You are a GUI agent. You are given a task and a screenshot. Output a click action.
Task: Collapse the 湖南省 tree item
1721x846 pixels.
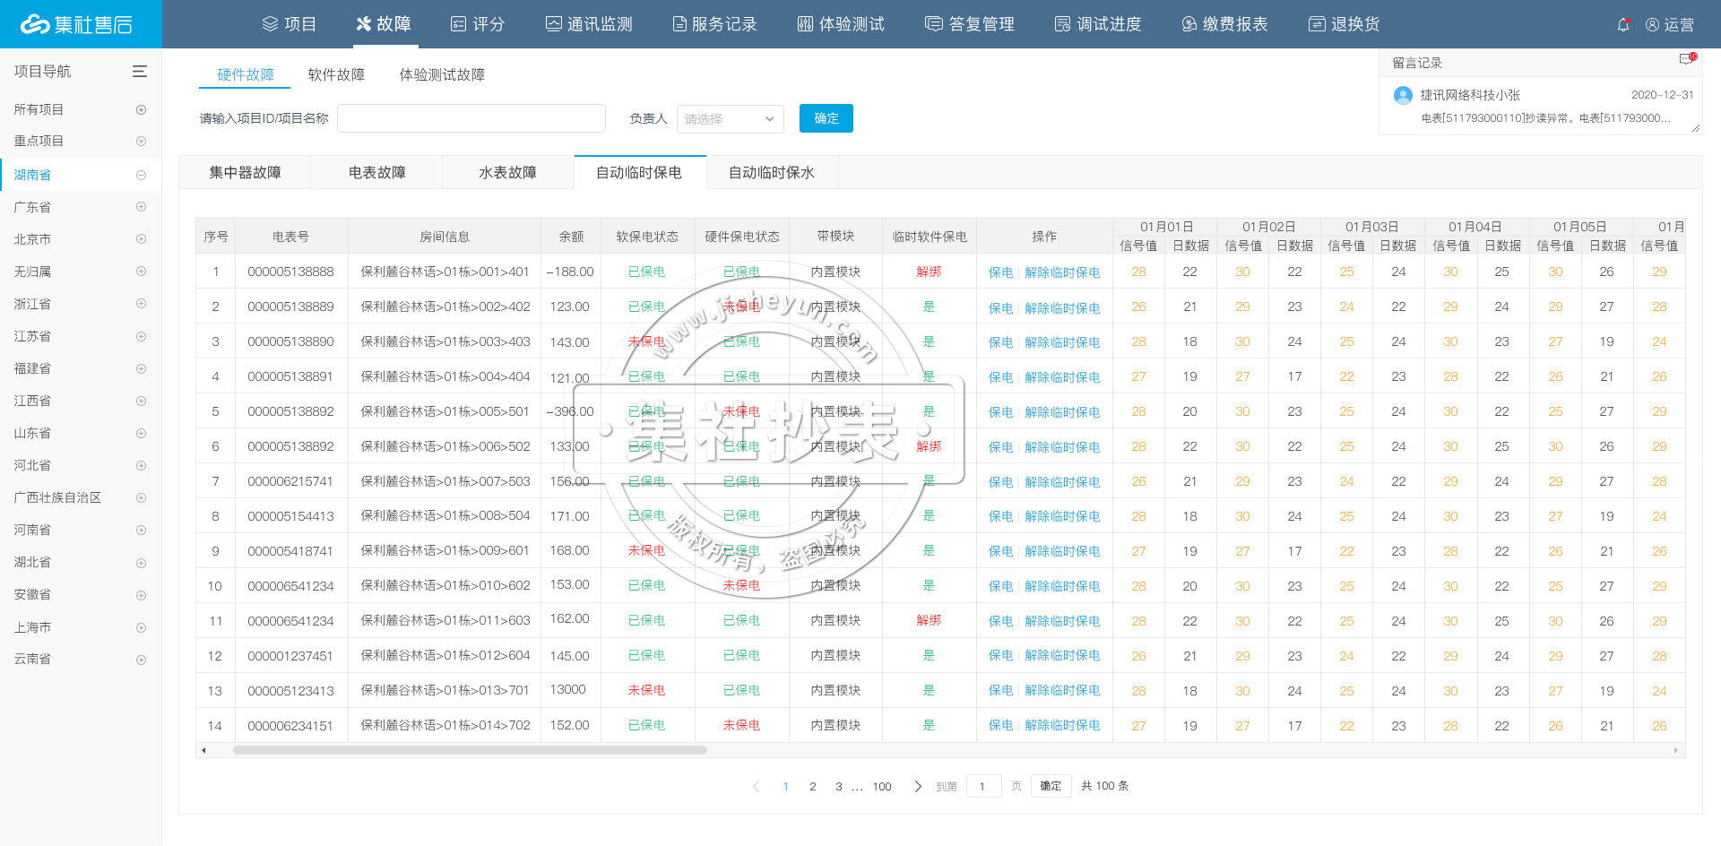(x=141, y=176)
